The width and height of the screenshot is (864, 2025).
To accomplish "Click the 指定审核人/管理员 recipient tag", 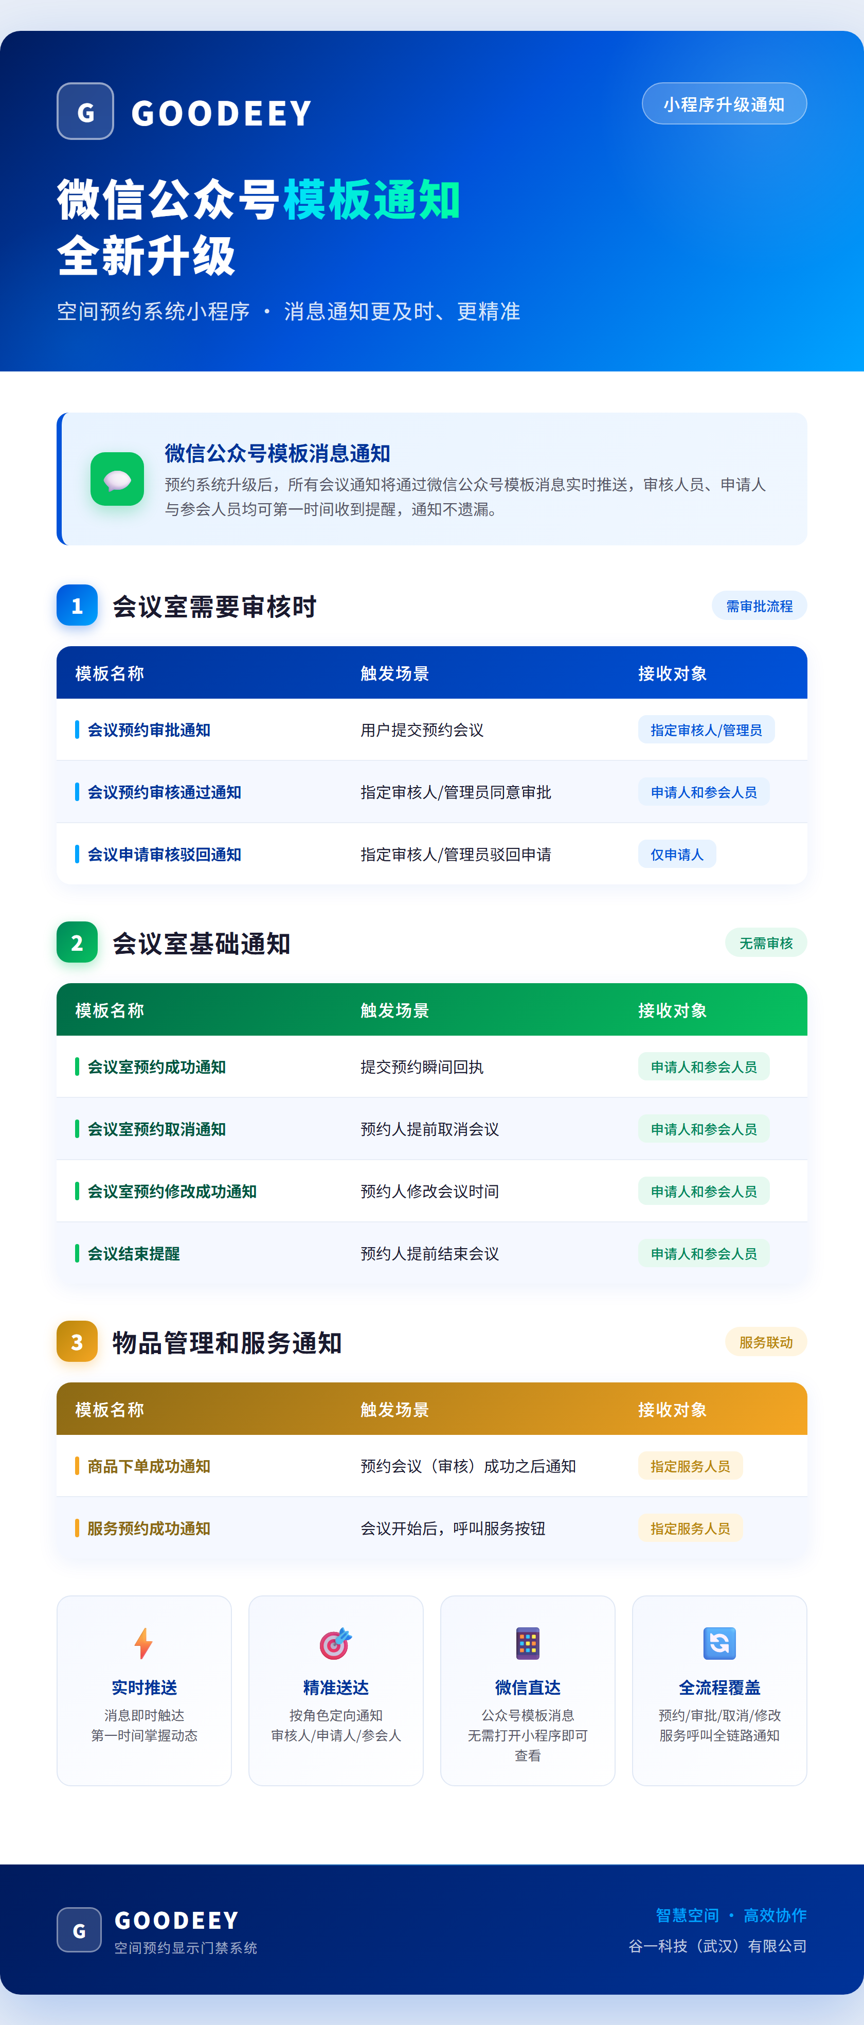I will (x=706, y=730).
